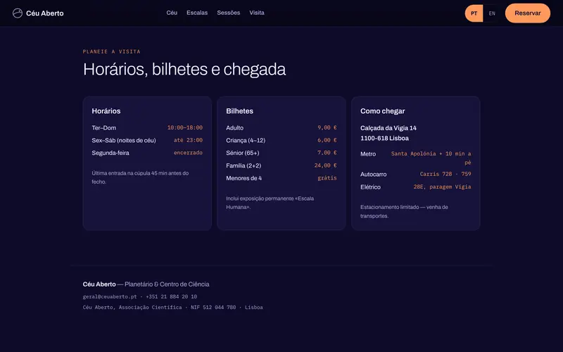
Task: Select the Segunda-feira row label
Action: tap(110, 153)
